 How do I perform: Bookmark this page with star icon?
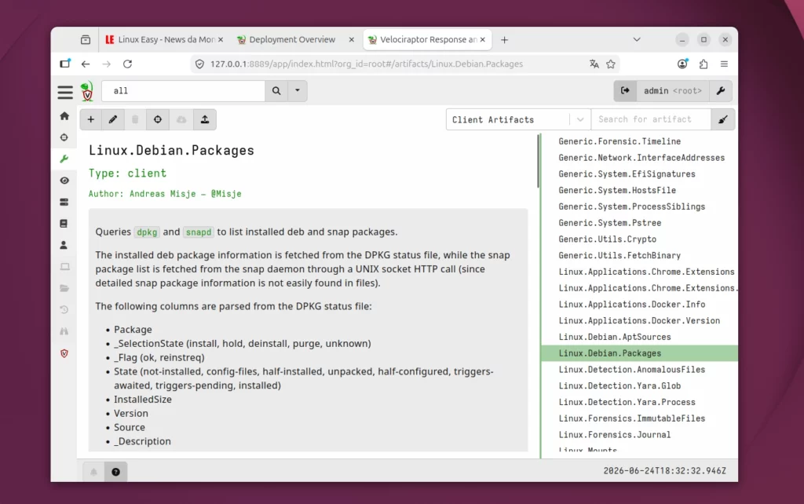(611, 64)
